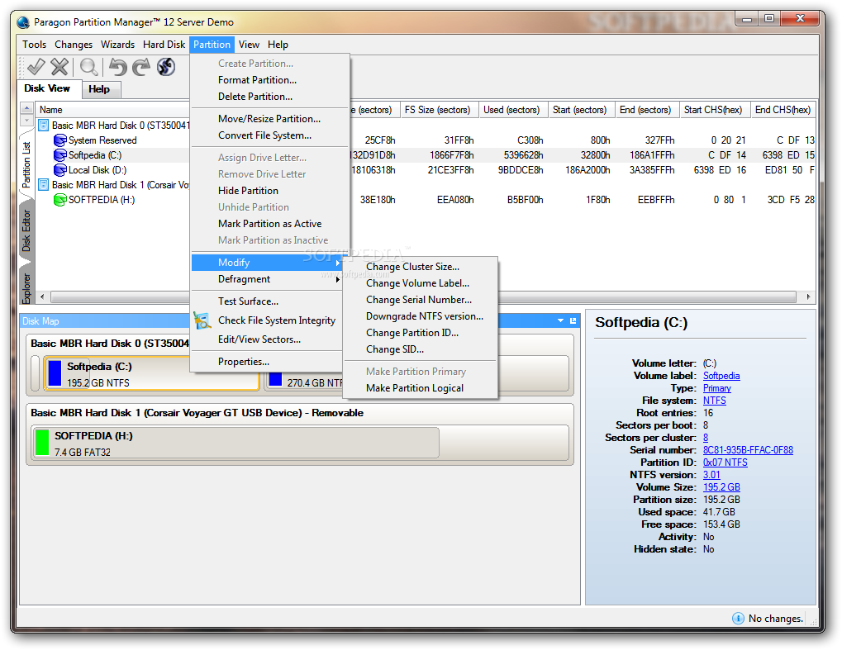The height and width of the screenshot is (650, 842).
Task: Open the Help menu in menu bar
Action: pos(278,45)
